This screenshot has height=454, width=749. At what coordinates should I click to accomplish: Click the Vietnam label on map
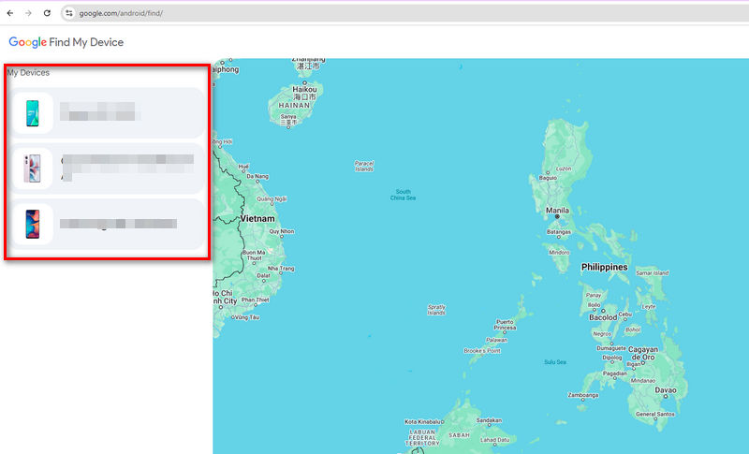pyautogui.click(x=257, y=219)
